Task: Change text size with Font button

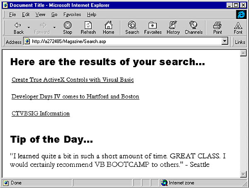Action: tap(238, 28)
